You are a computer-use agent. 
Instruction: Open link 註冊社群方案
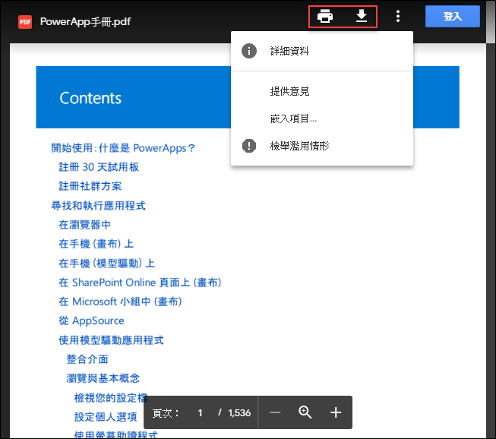coord(90,186)
